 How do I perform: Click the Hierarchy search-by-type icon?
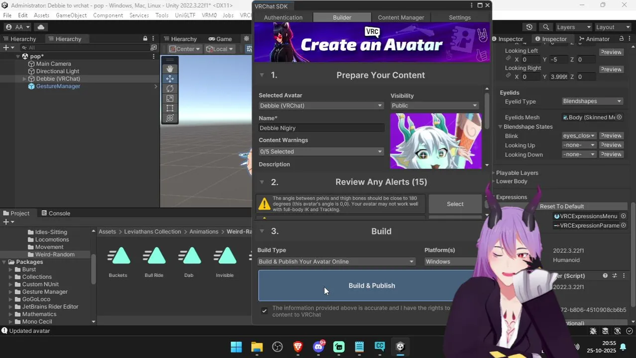pyautogui.click(x=154, y=48)
